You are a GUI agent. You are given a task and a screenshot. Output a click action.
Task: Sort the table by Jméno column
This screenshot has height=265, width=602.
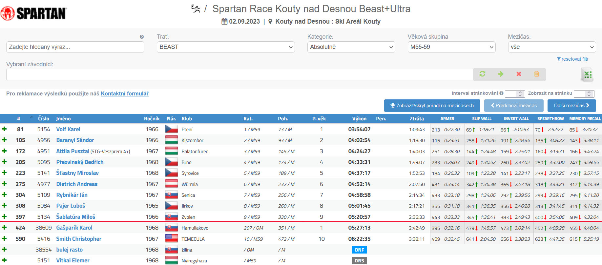pyautogui.click(x=63, y=119)
